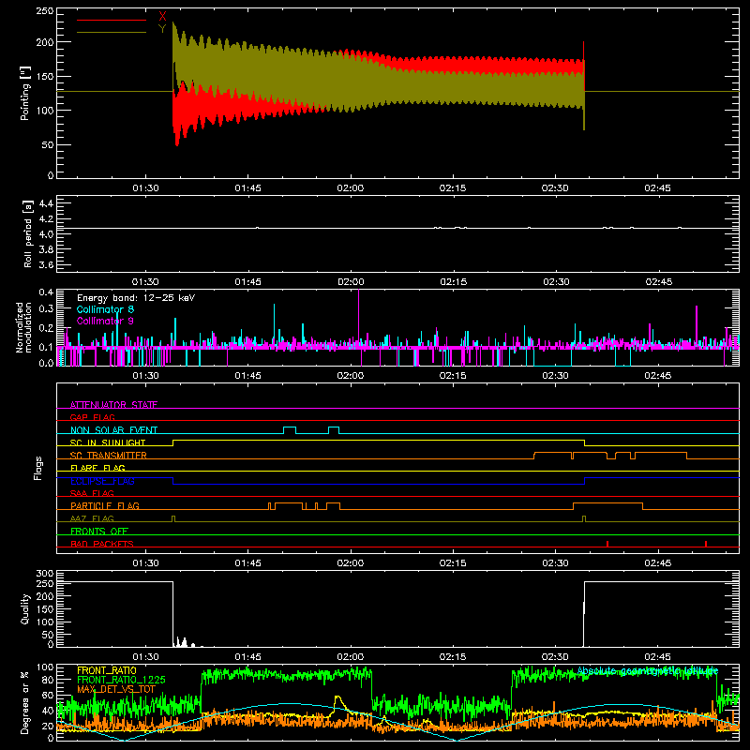
Task: Click the Quality axis label
Action: pos(25,608)
